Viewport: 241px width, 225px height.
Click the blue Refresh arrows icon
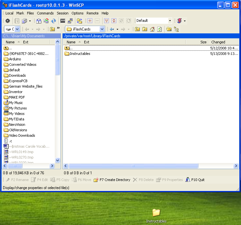pyautogui.click(x=53, y=21)
